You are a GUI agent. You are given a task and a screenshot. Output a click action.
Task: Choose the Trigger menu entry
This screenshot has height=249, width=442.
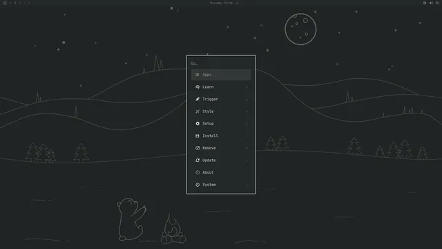[221, 99]
